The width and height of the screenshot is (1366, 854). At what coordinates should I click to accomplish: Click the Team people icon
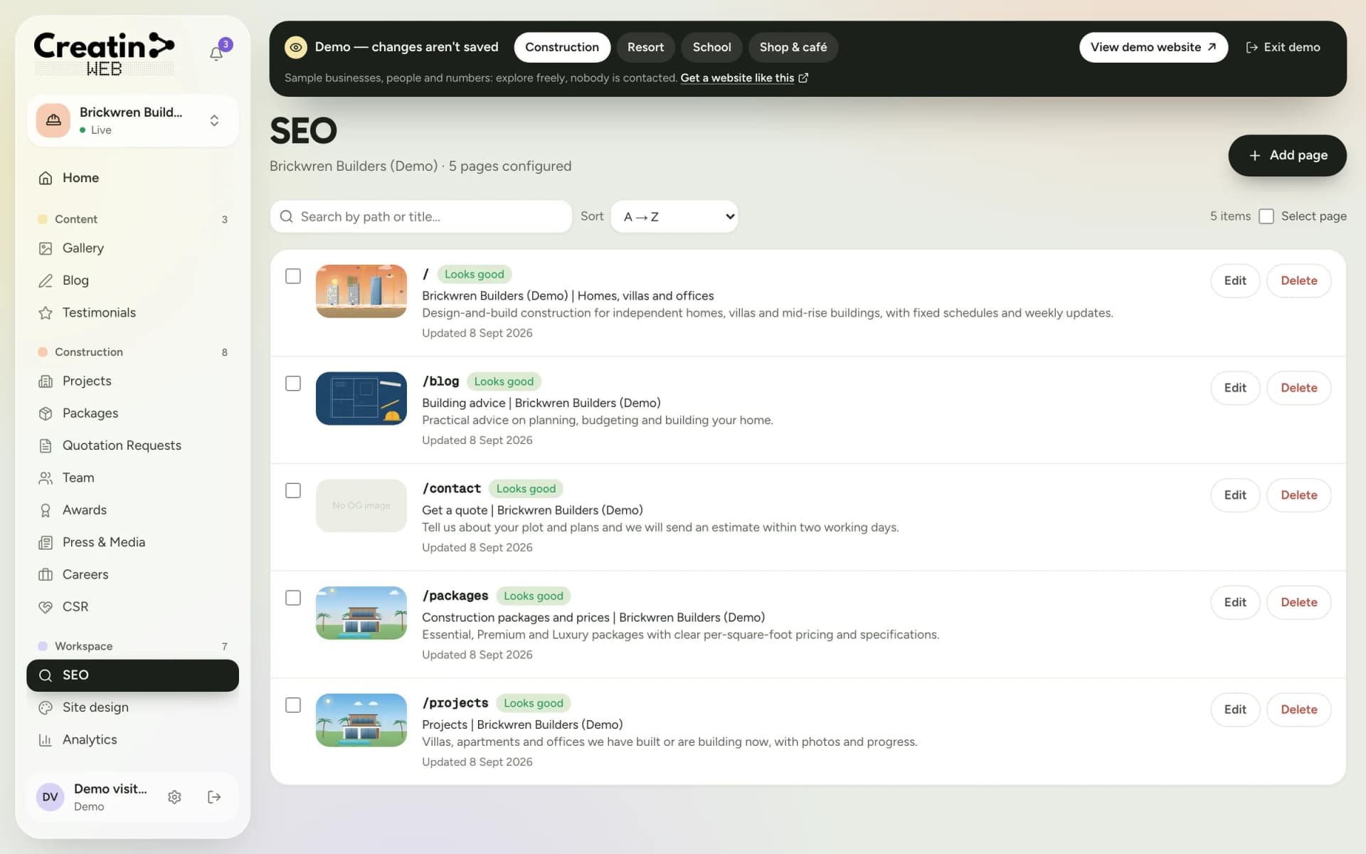(x=46, y=478)
